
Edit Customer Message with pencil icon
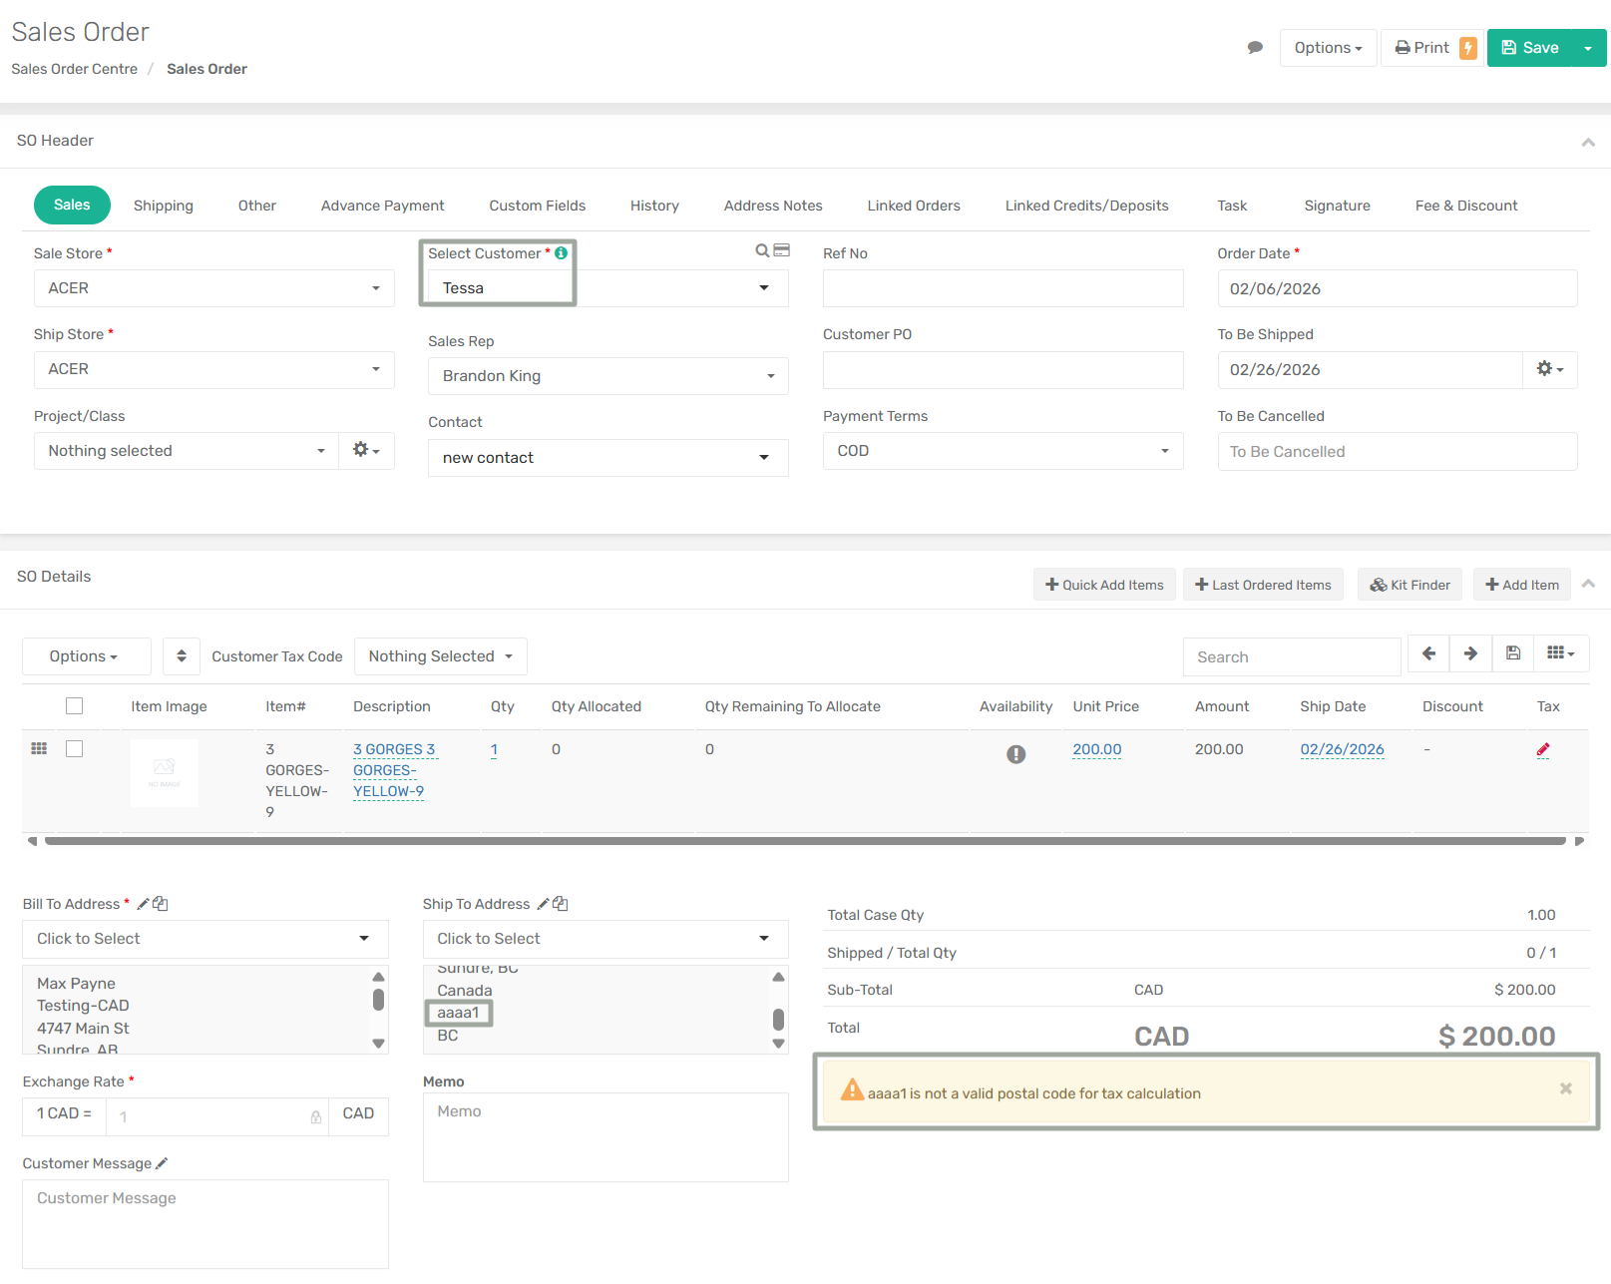(x=162, y=1163)
